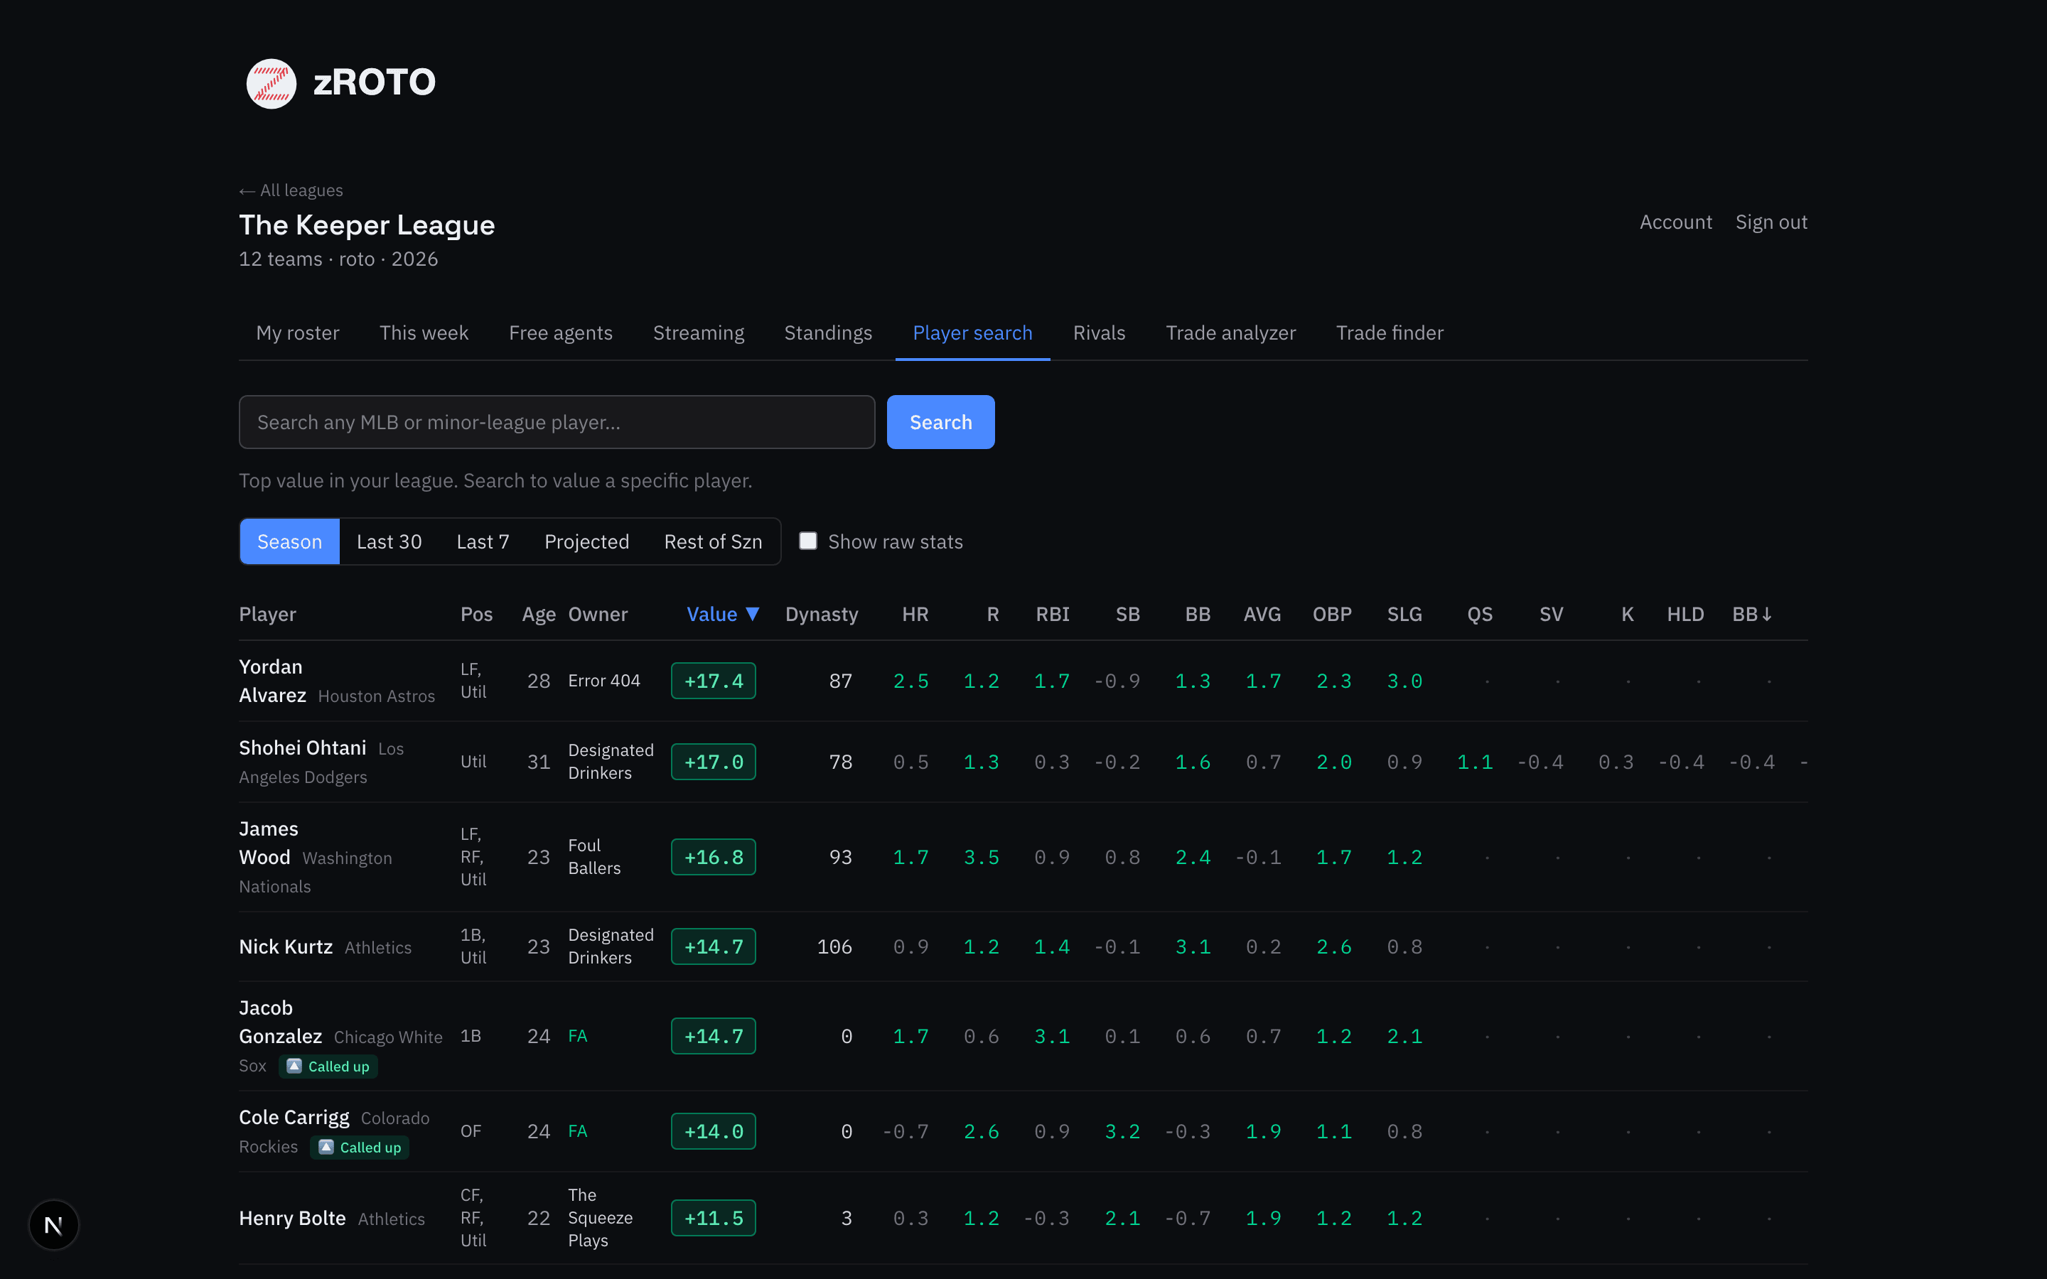Screen dimensions: 2047x1279
Task: Sort by the BB↓ pitching column header
Action: click(x=1752, y=614)
